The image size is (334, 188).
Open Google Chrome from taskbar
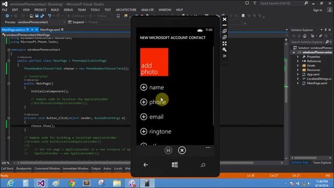pyautogui.click(x=71, y=183)
